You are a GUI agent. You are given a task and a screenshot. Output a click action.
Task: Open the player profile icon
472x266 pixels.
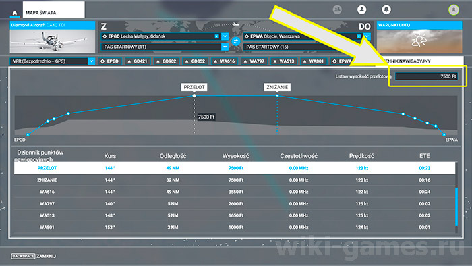pyautogui.click(x=362, y=9)
